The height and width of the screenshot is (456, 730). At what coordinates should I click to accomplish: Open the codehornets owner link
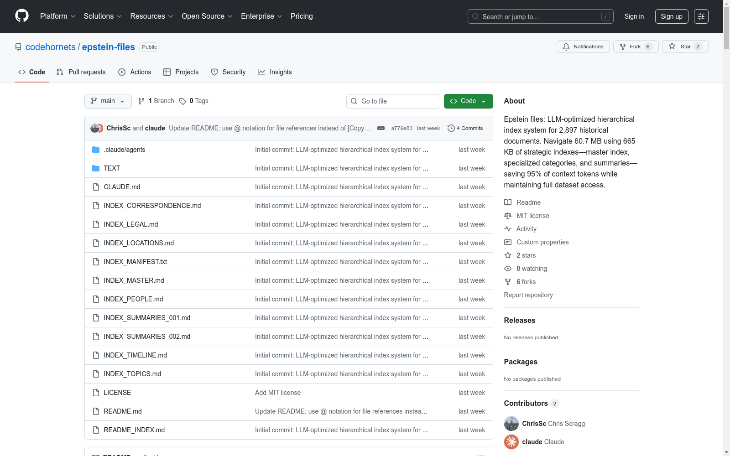tap(51, 47)
